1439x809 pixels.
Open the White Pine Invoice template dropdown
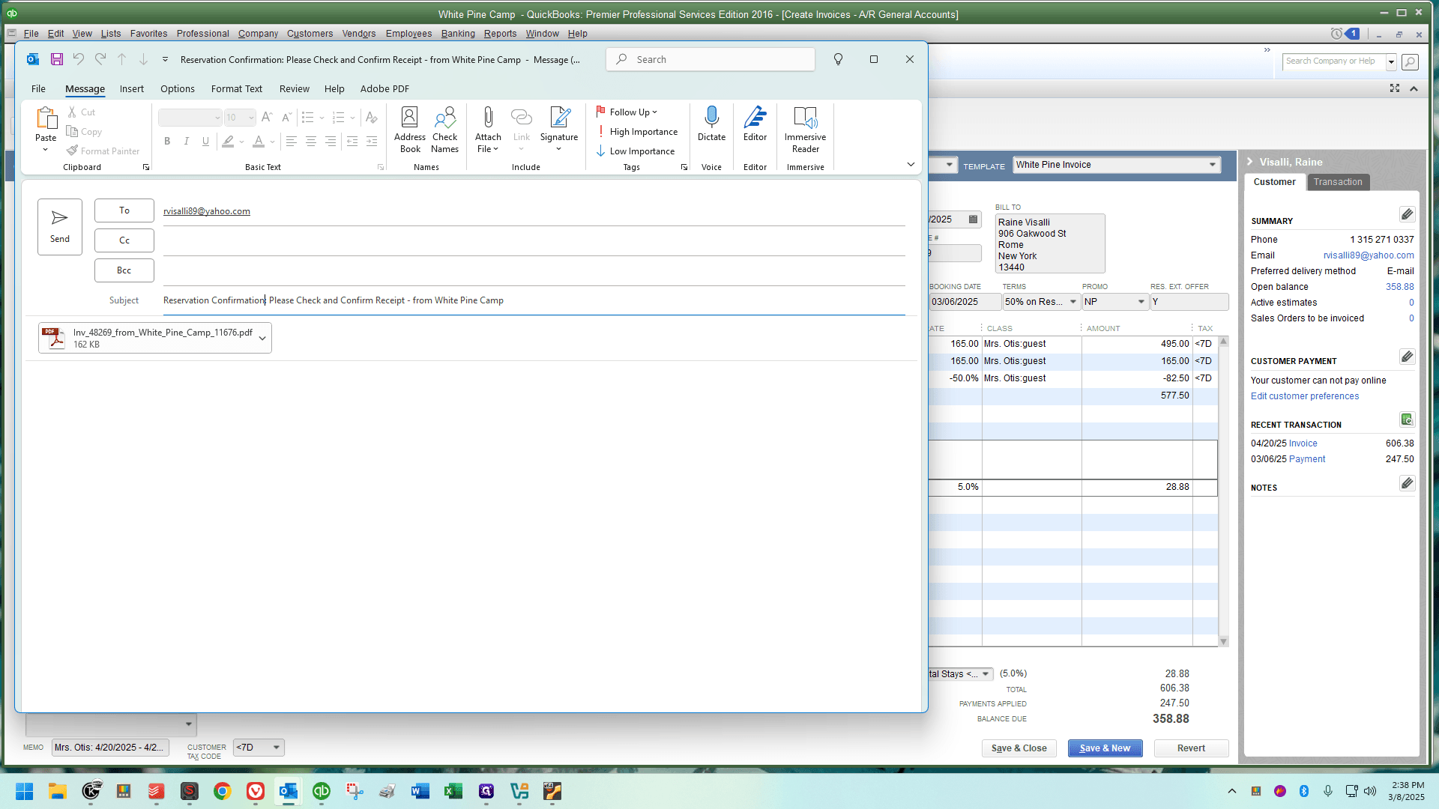click(1212, 165)
